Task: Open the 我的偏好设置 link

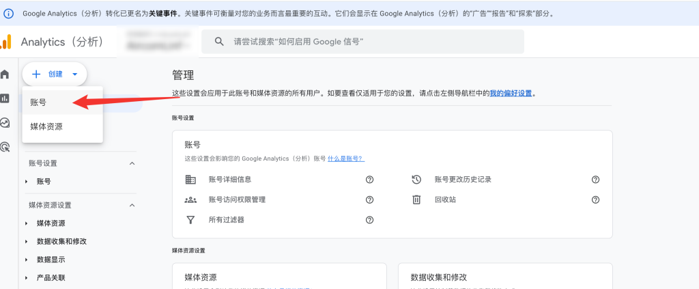Action: (511, 93)
